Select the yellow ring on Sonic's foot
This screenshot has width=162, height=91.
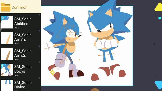52,72
